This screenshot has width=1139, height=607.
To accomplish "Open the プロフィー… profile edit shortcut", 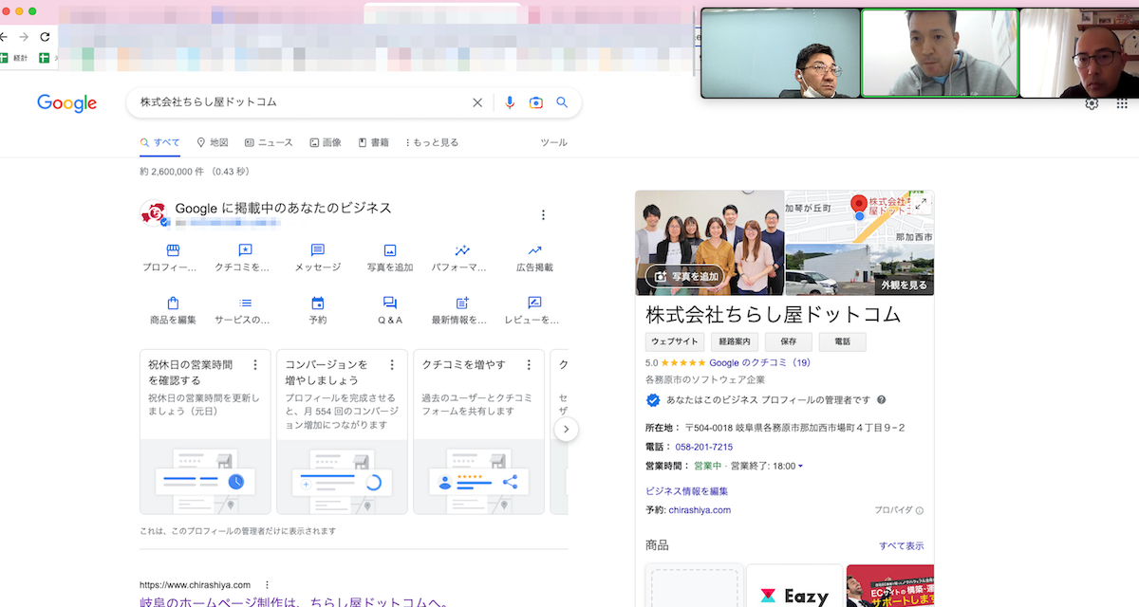I will point(173,258).
